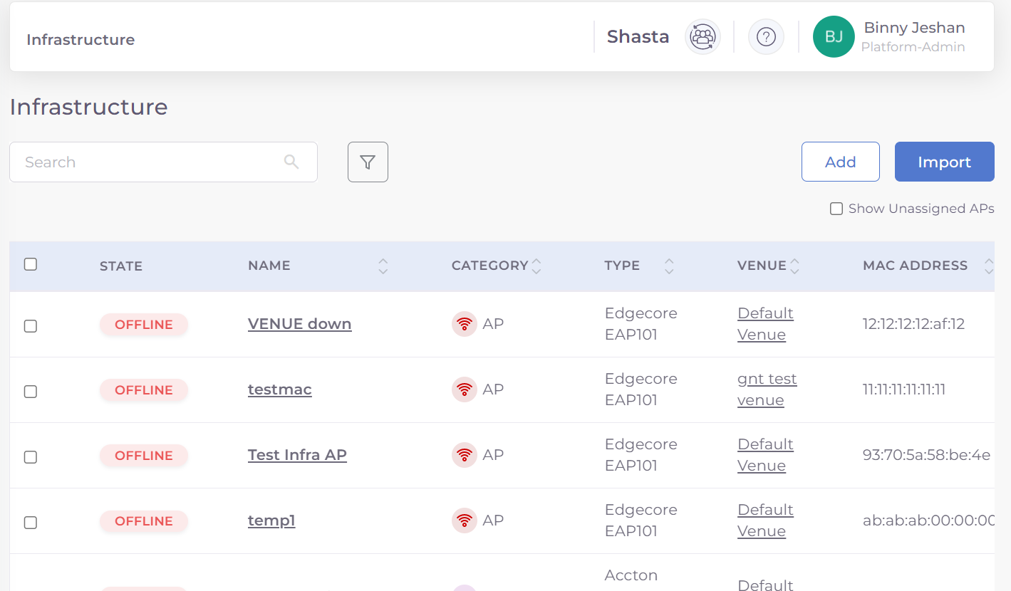Sort table by Category column arrows
Screen dimensions: 1011x591
point(536,266)
